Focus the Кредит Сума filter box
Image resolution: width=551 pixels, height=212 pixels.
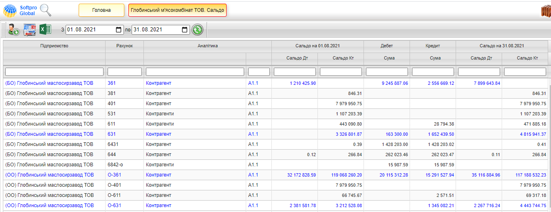coord(433,72)
